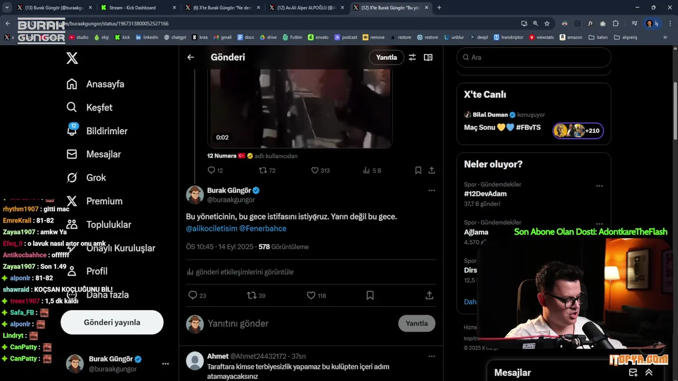Image resolution: width=678 pixels, height=381 pixels.
Task: Click reply icon with 23 replies
Action: 198,295
